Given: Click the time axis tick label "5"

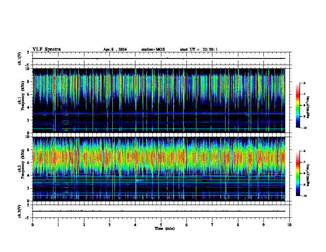Looking at the screenshot, I should (x=161, y=225).
